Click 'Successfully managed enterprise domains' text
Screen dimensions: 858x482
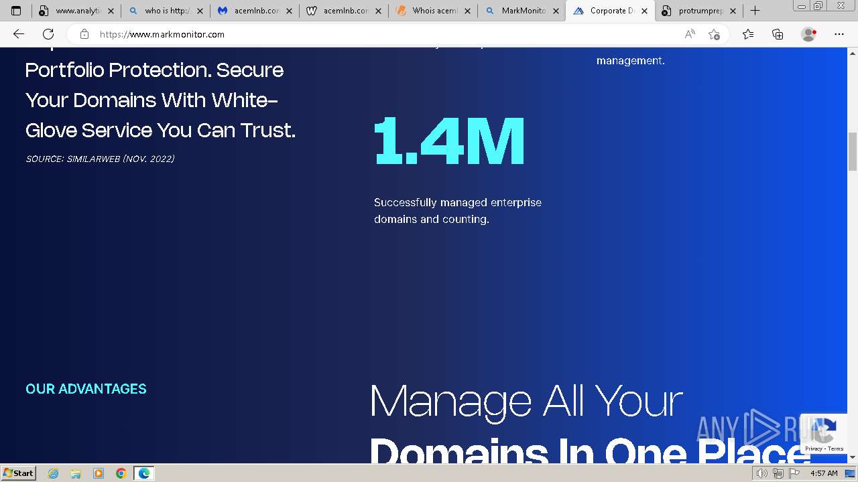458,211
